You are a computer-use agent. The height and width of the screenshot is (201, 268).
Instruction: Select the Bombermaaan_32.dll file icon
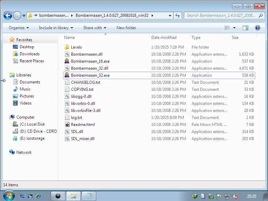click(x=67, y=68)
